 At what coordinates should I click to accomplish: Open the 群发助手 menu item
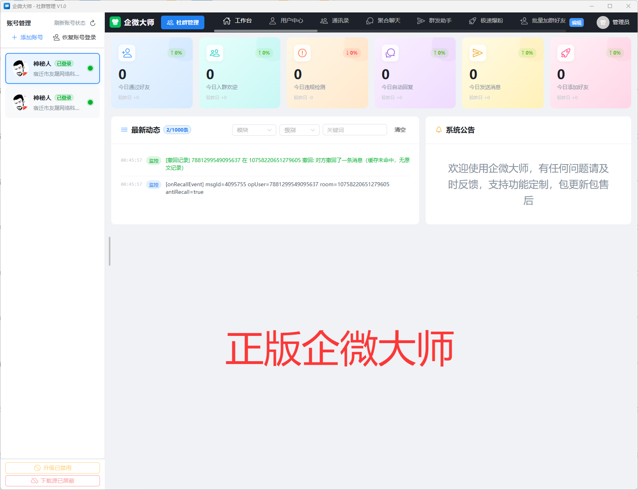tap(434, 20)
